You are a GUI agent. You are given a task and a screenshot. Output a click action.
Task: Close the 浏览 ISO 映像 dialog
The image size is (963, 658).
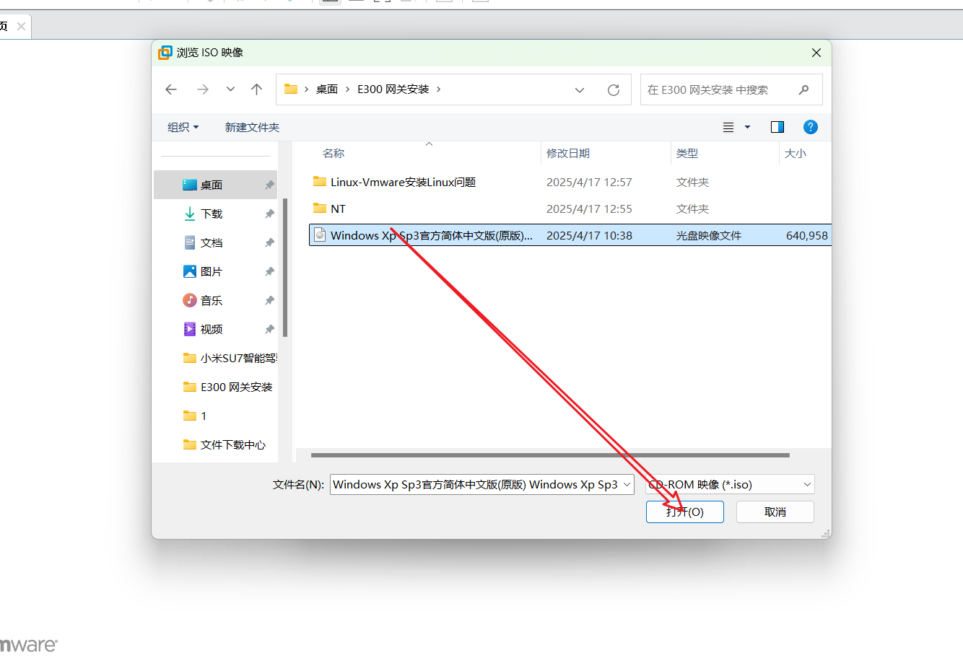[x=816, y=53]
